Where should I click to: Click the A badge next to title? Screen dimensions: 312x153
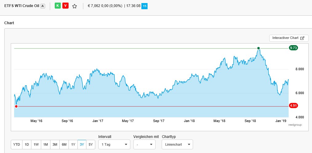point(42,6)
